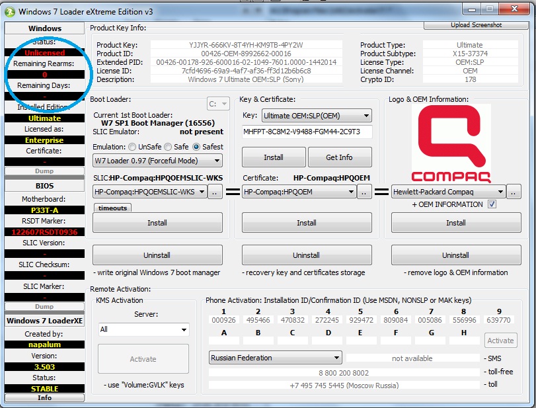This screenshot has height=408, width=536.
Task: Click the red Unlicensed status text
Action: point(44,53)
